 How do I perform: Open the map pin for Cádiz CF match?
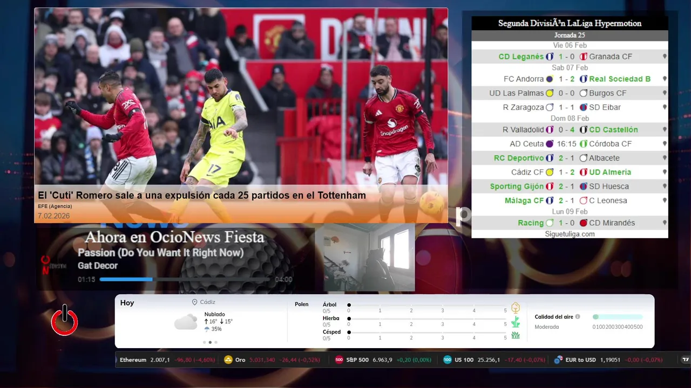[665, 172]
